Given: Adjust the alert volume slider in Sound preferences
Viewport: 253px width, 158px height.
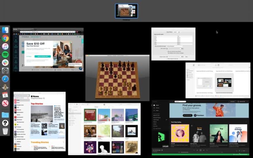Looking at the screenshot, I should click(174, 48).
